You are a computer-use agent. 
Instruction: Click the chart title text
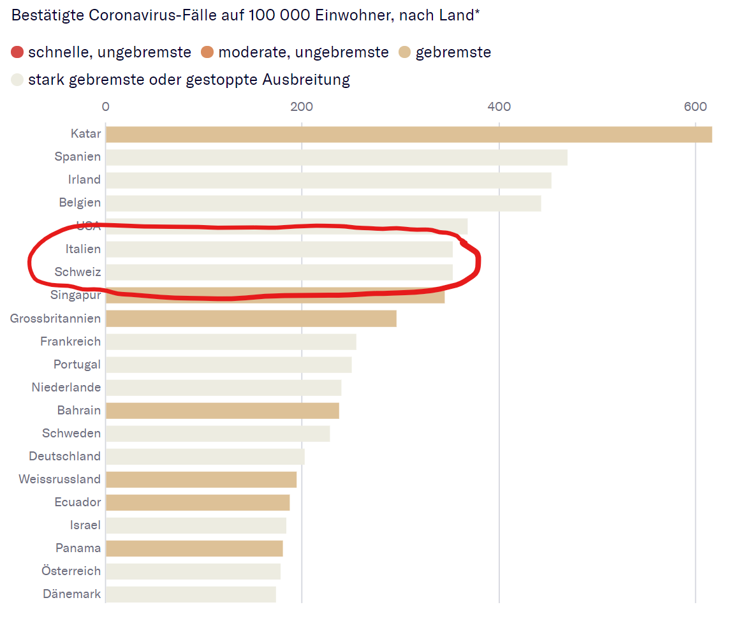[x=246, y=16]
